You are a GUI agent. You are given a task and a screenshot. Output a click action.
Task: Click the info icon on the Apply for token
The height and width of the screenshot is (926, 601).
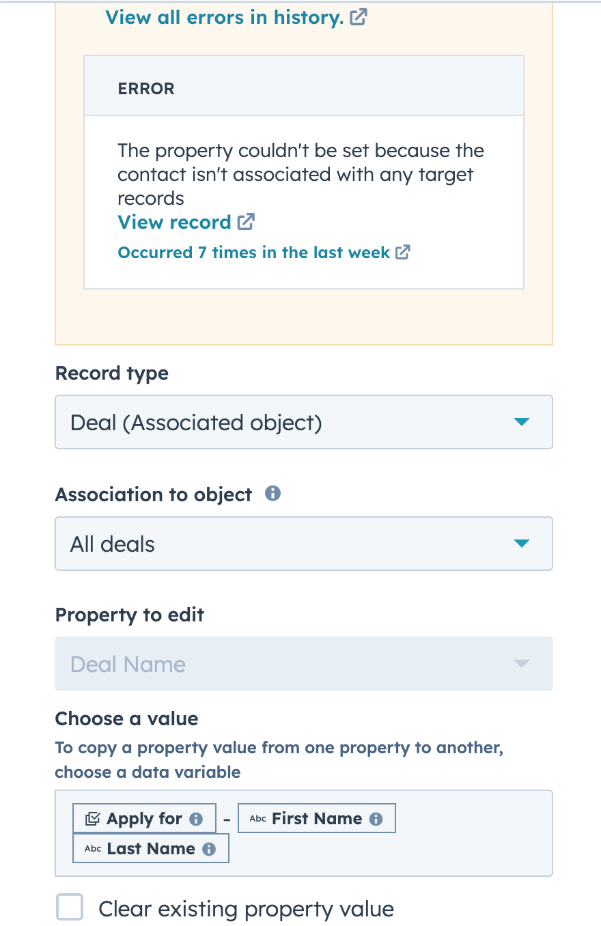click(197, 819)
